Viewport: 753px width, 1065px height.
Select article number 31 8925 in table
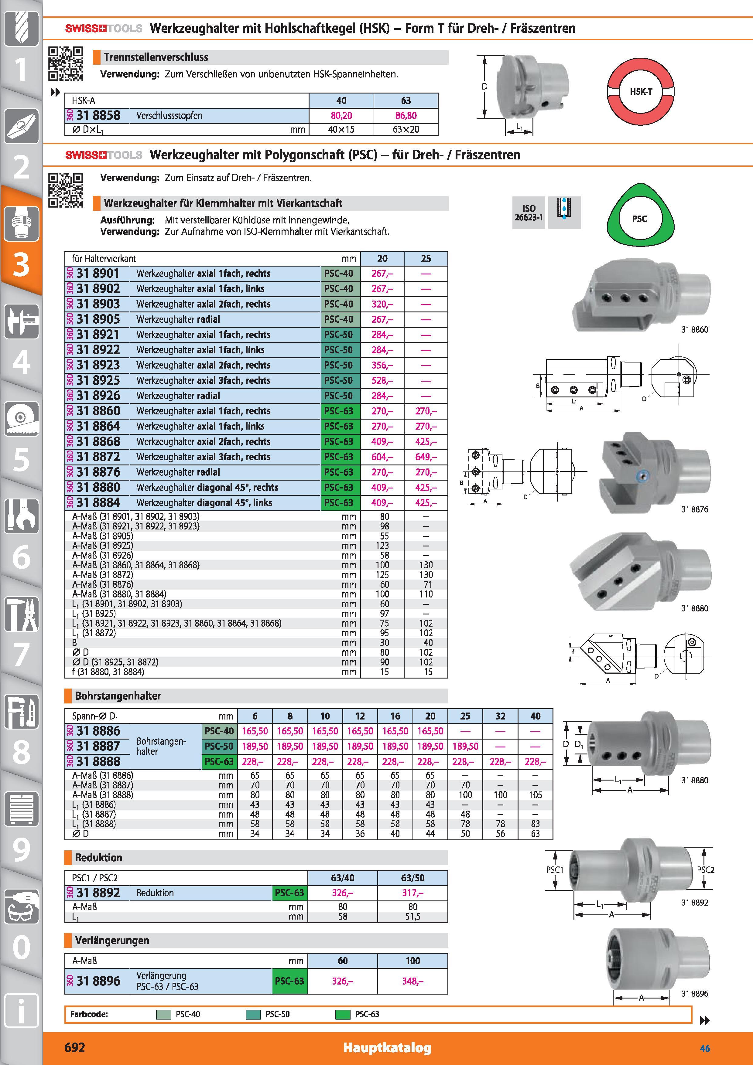pyautogui.click(x=98, y=381)
